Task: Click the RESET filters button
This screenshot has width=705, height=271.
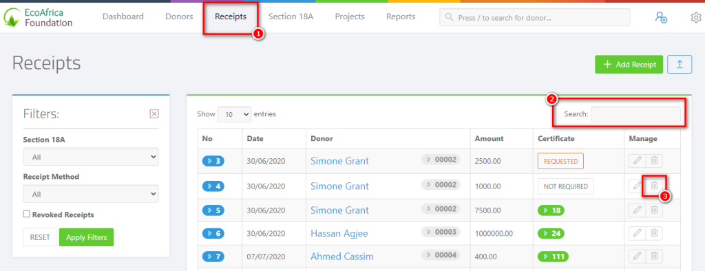Action: pos(40,237)
